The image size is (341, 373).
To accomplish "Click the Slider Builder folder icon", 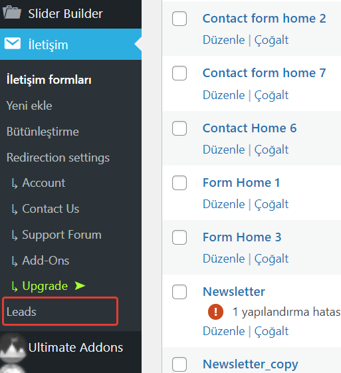I will 12,13.
